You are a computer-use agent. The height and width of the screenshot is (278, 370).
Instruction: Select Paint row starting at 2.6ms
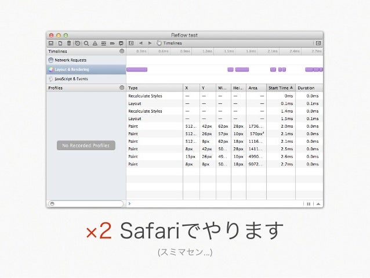tap(224, 156)
